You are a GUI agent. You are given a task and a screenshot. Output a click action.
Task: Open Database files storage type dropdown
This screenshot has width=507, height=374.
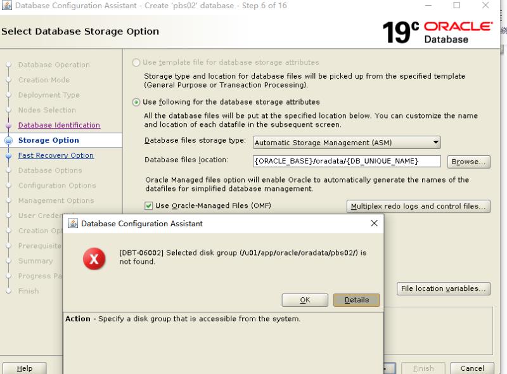point(347,143)
